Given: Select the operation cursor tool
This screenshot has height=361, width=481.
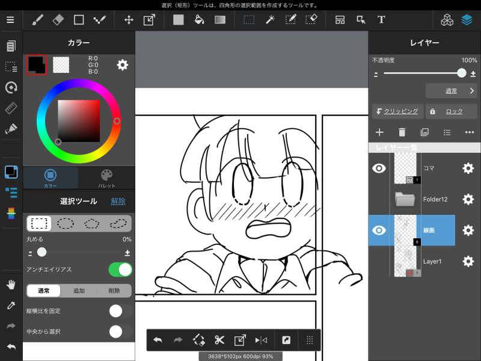Looking at the screenshot, I should pyautogui.click(x=361, y=20).
